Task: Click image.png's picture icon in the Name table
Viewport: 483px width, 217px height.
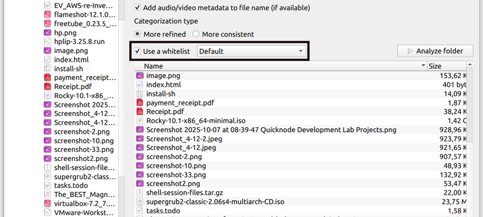Action: click(140, 75)
